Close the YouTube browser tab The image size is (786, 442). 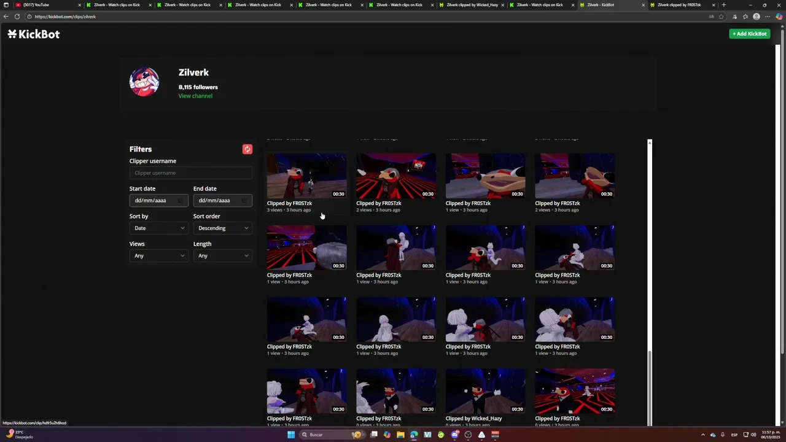coord(79,5)
